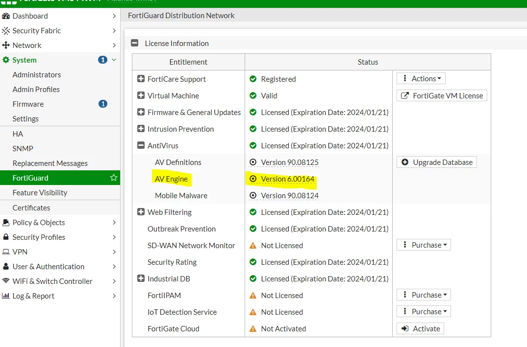Click the Upgrade Database button
The height and width of the screenshot is (347, 527).
pyautogui.click(x=437, y=162)
